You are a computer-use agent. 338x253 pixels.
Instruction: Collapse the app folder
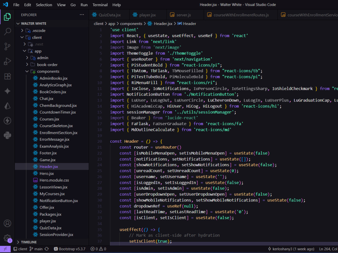25,51
